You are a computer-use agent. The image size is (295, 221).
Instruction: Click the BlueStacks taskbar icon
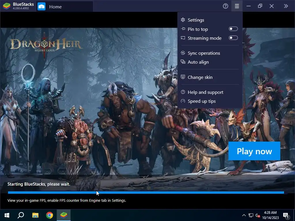click(x=64, y=215)
